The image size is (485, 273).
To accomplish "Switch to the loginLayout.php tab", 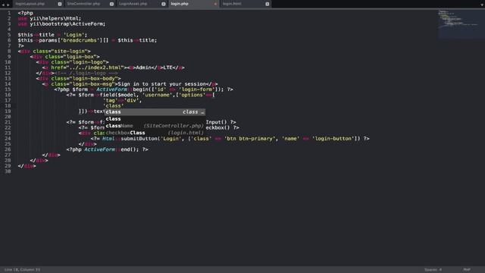I will click(x=30, y=4).
